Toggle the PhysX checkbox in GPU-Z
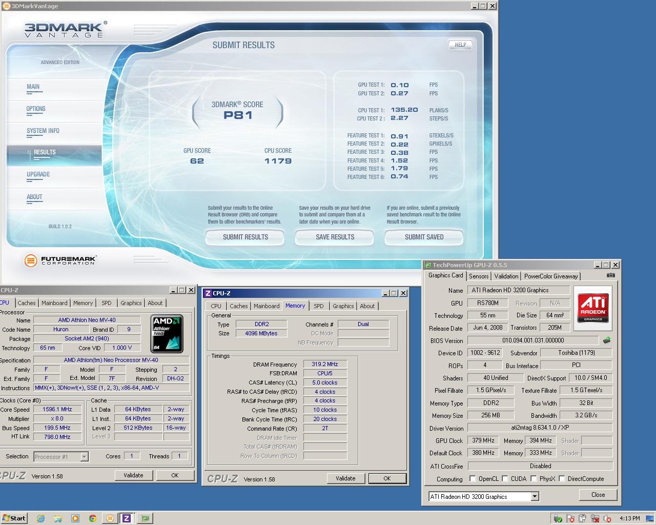 coord(534,479)
